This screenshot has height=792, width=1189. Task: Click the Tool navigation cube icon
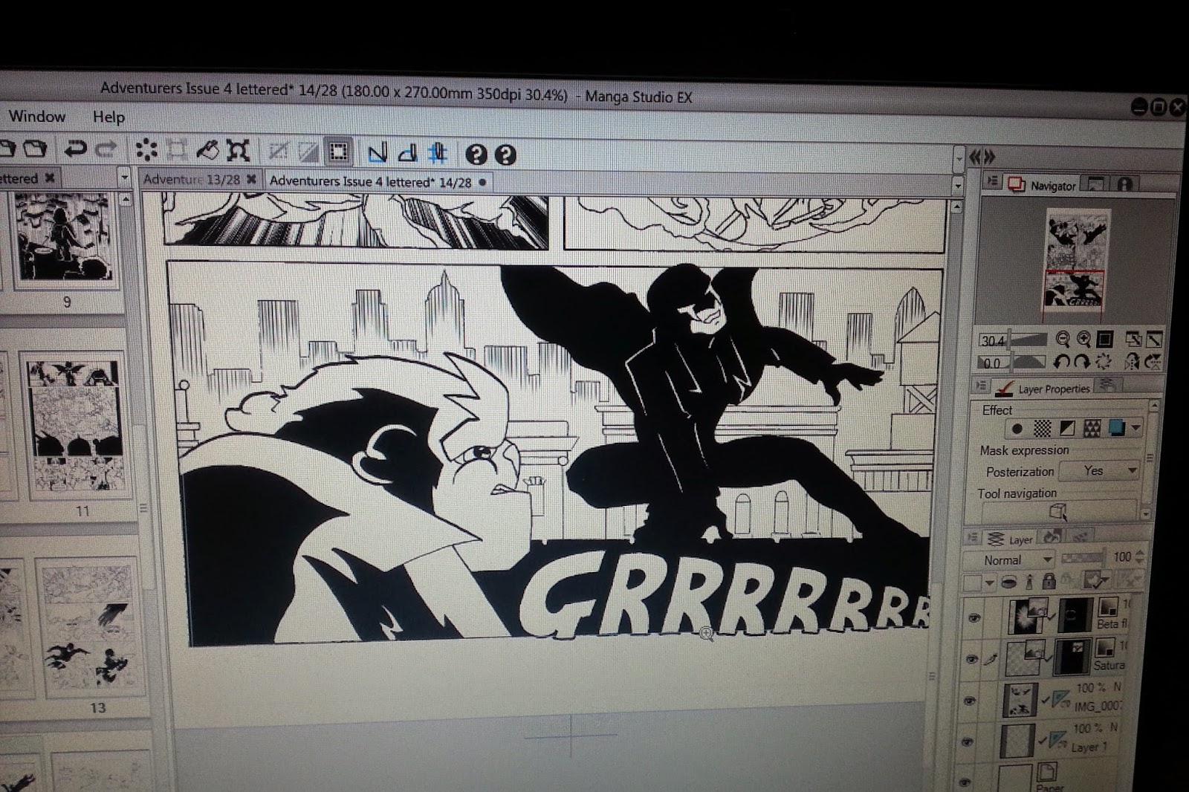(x=1057, y=511)
